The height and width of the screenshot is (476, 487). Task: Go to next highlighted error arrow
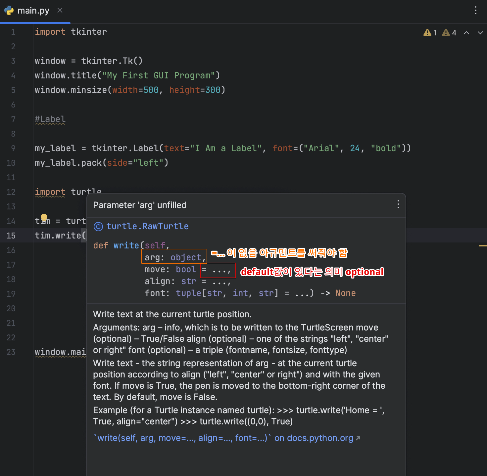480,32
